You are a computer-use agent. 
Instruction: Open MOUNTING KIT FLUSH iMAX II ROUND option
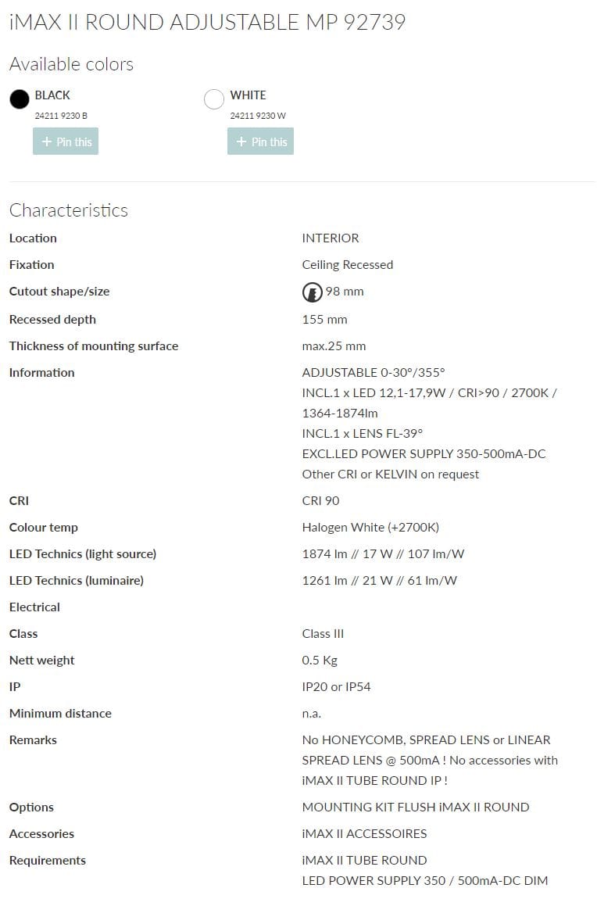coord(415,807)
